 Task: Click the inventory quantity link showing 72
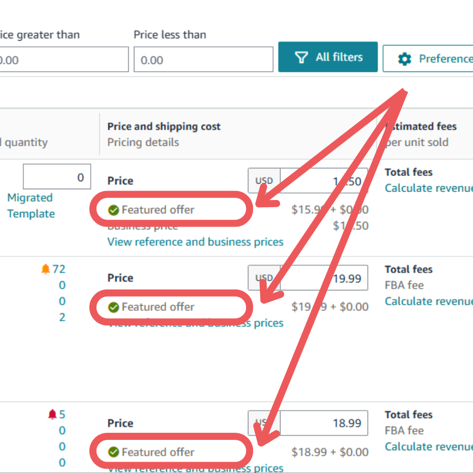(59, 269)
